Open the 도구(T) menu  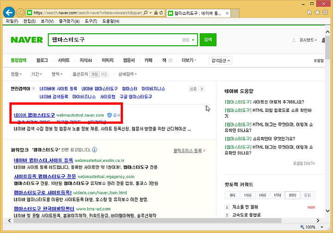pos(91,21)
